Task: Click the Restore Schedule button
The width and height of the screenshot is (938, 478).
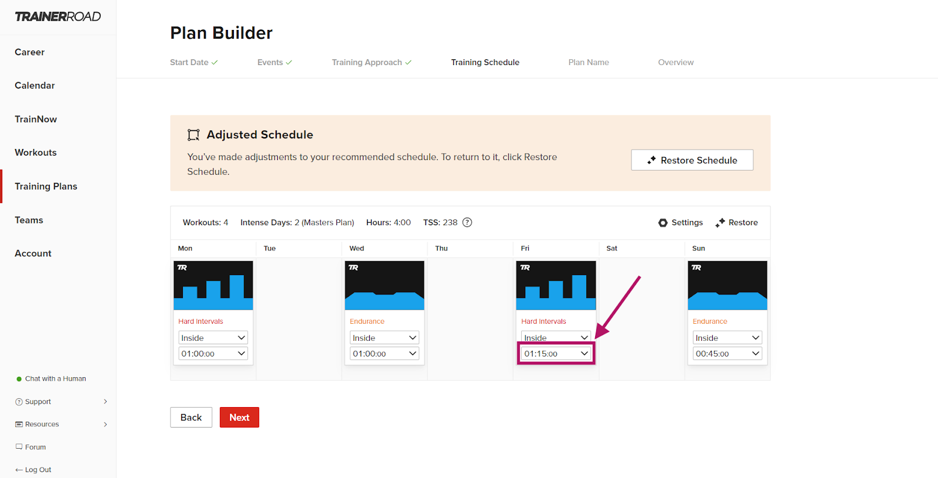Action: [692, 160]
